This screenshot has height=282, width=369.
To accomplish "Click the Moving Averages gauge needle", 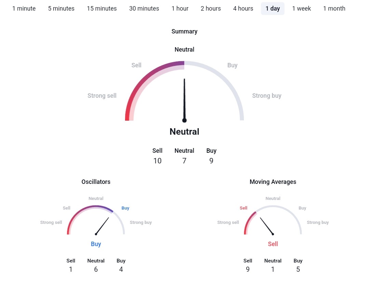I will pyautogui.click(x=266, y=226).
